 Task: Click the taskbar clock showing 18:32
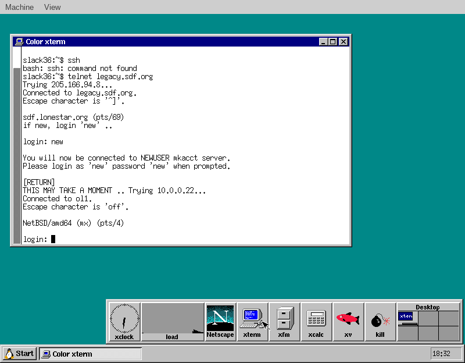pyautogui.click(x=446, y=354)
